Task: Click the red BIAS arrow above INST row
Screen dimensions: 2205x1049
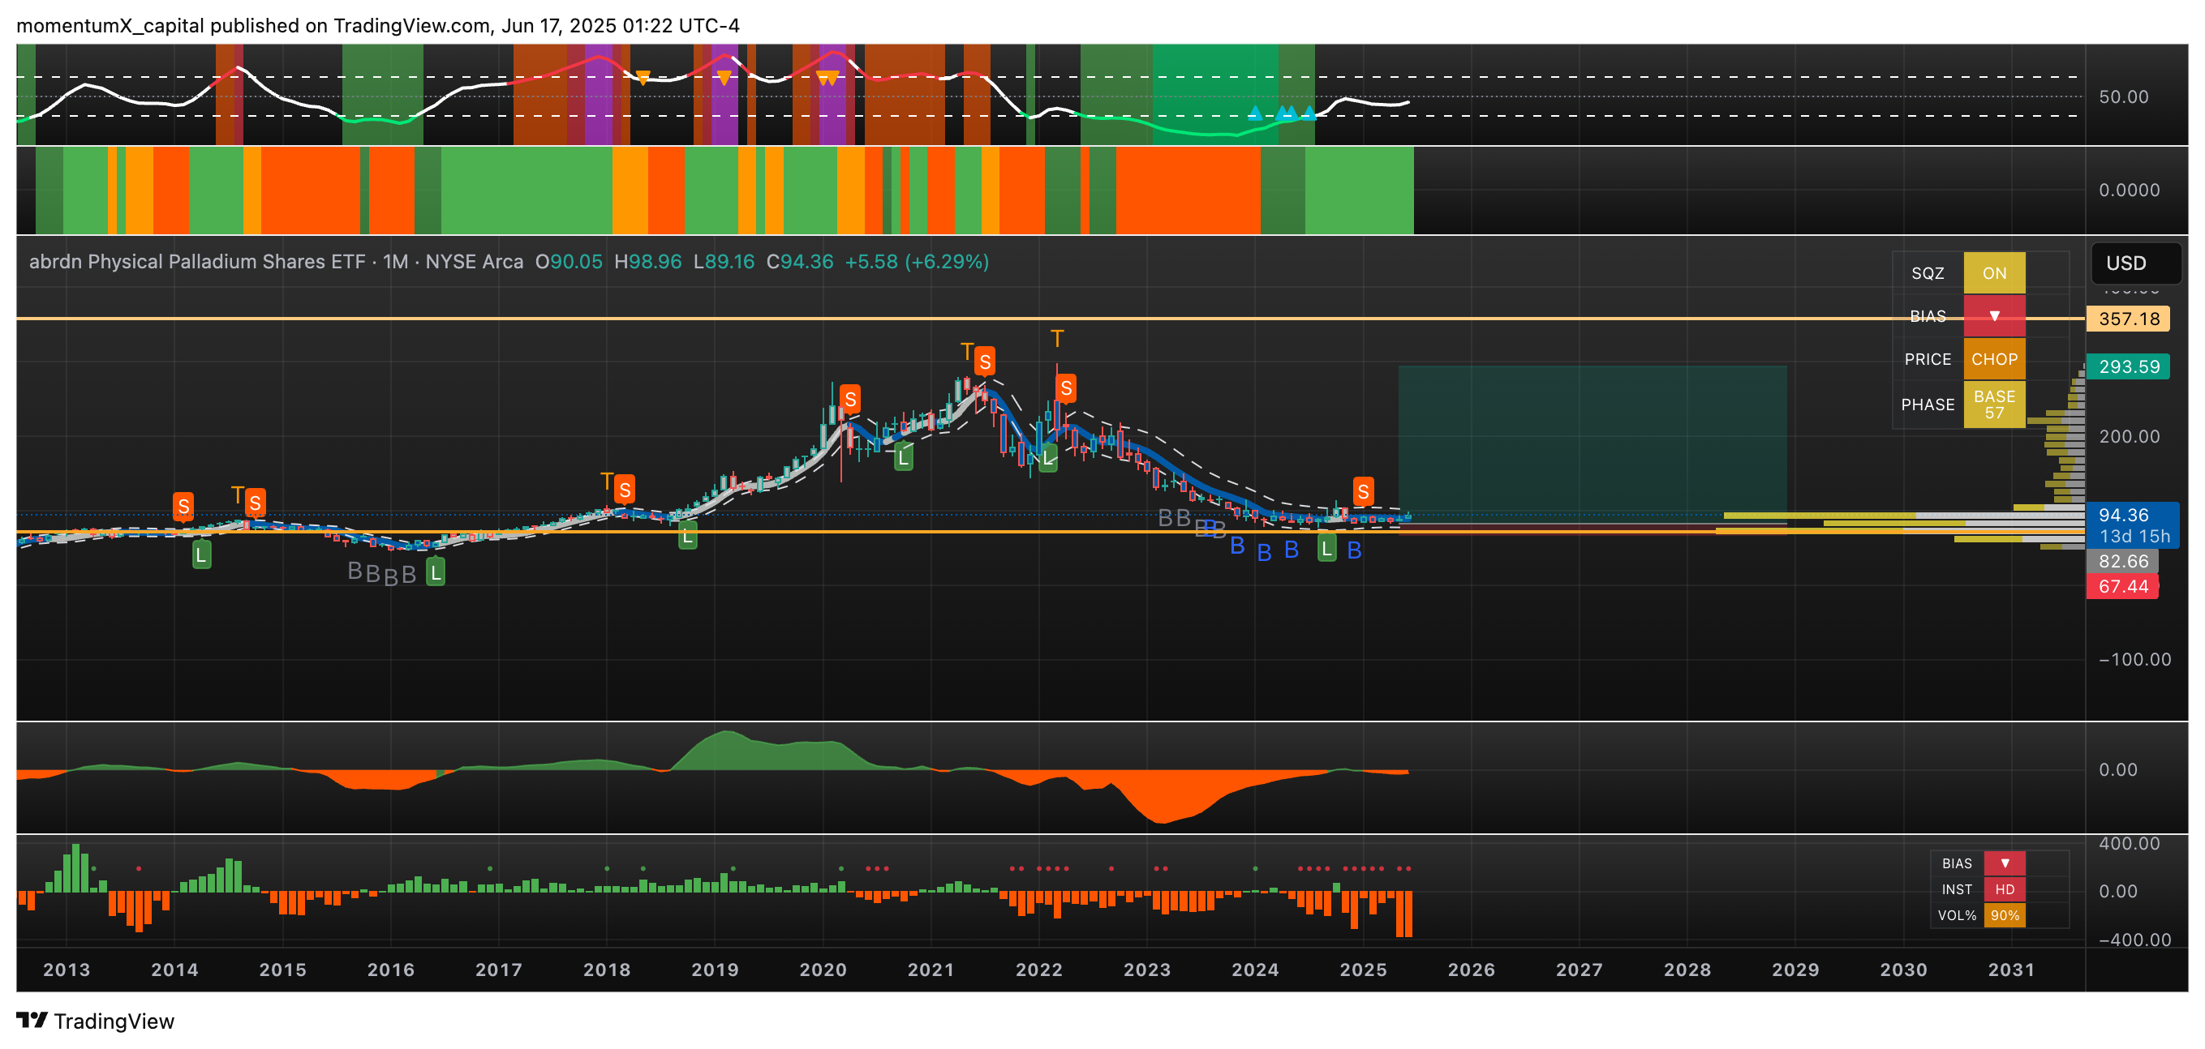Action: coord(2004,863)
